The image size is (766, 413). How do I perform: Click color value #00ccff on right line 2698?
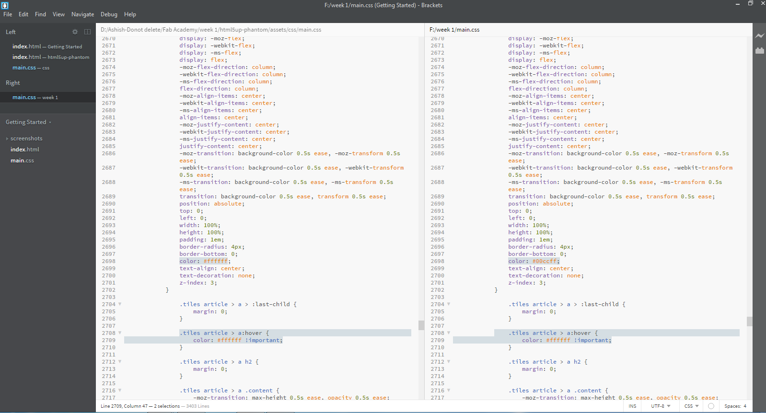click(x=544, y=261)
